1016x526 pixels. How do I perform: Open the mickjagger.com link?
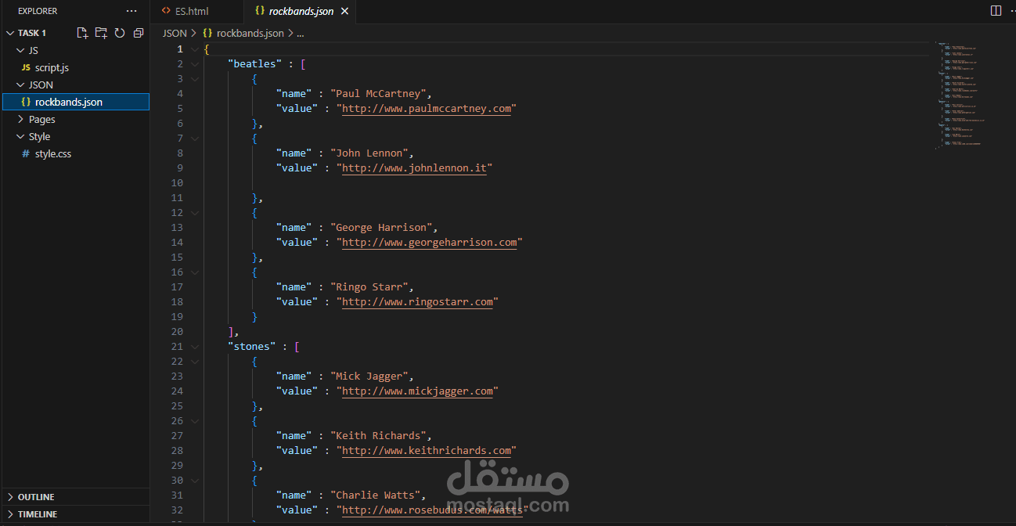click(417, 391)
